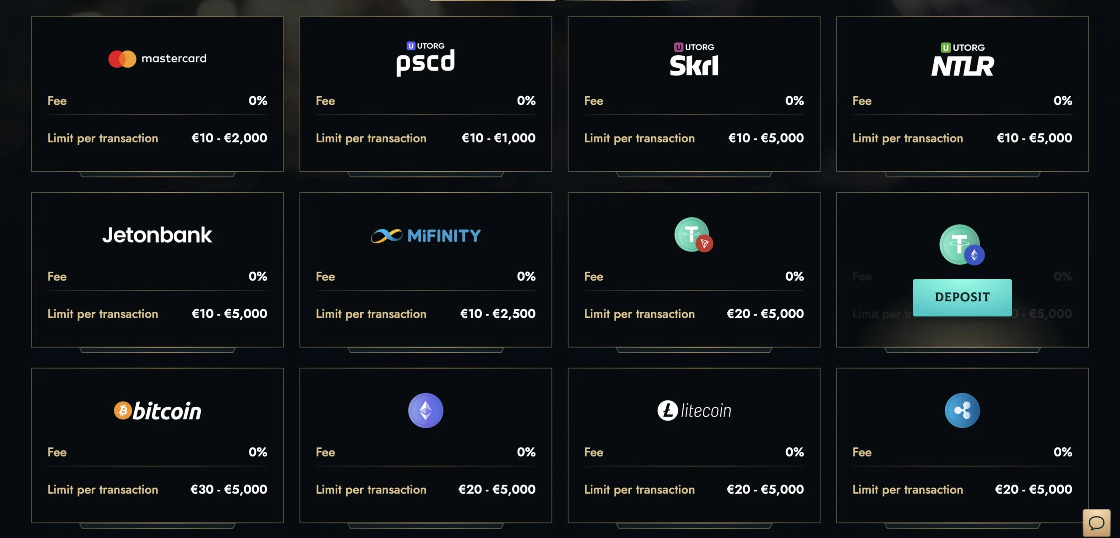Click the Bitcoin logo

tap(157, 411)
